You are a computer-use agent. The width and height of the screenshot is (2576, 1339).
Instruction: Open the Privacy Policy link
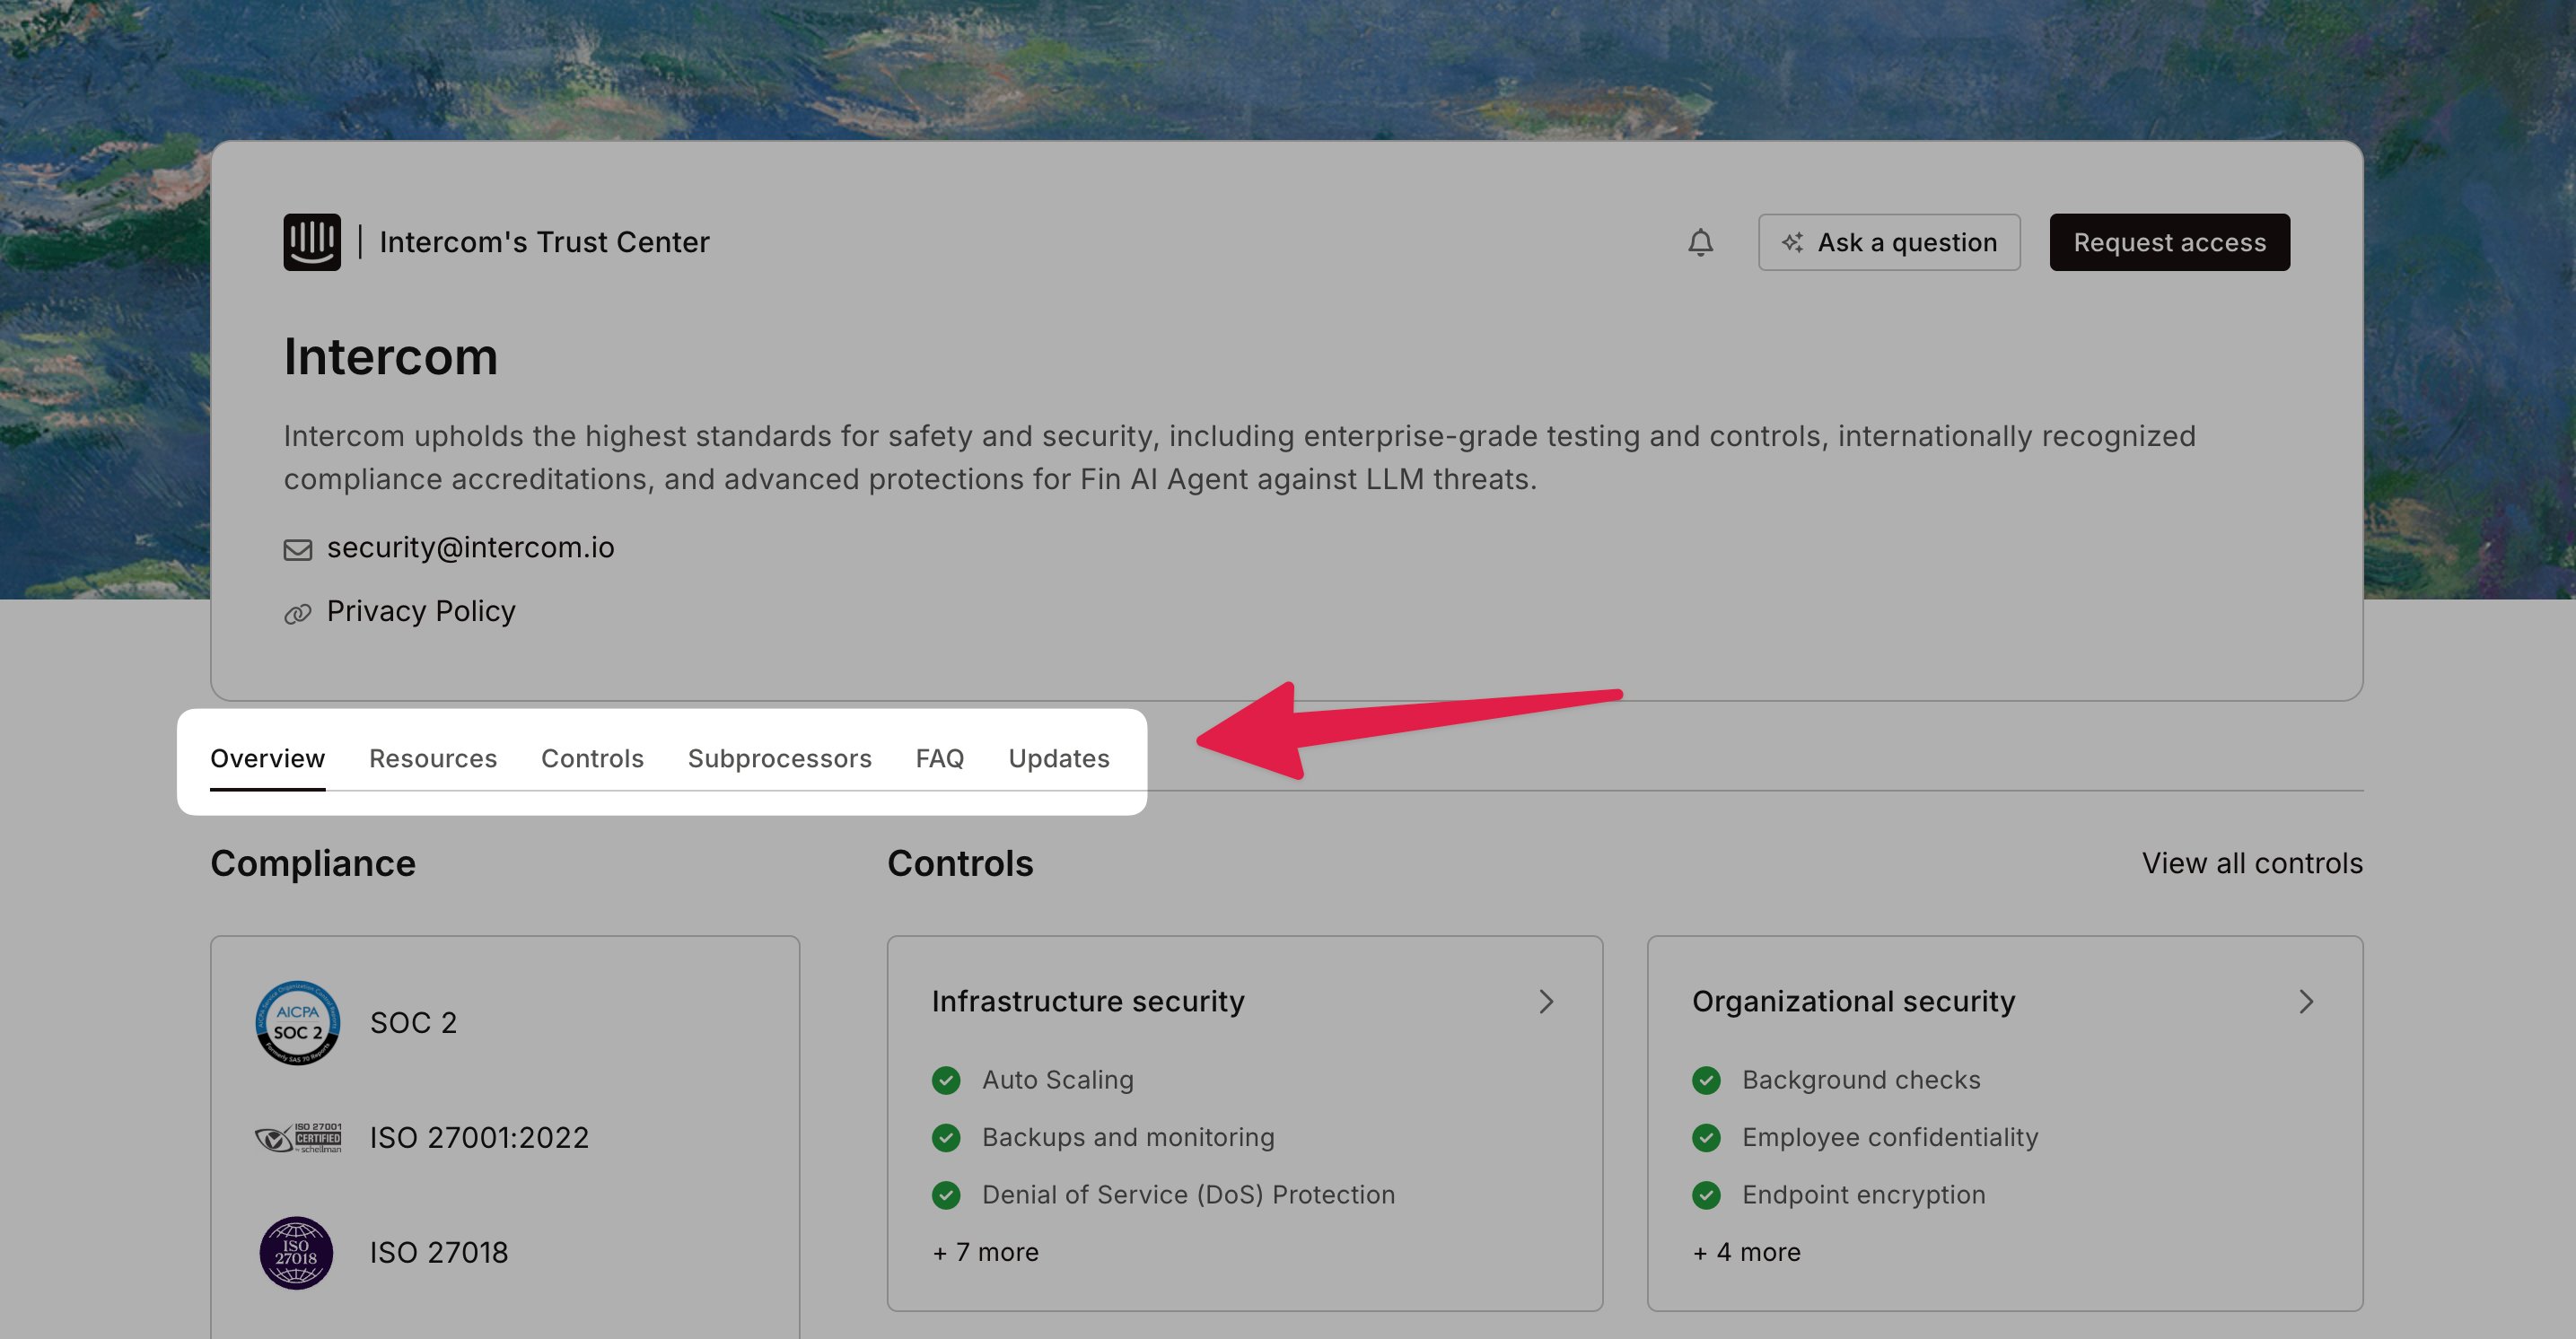coord(421,611)
